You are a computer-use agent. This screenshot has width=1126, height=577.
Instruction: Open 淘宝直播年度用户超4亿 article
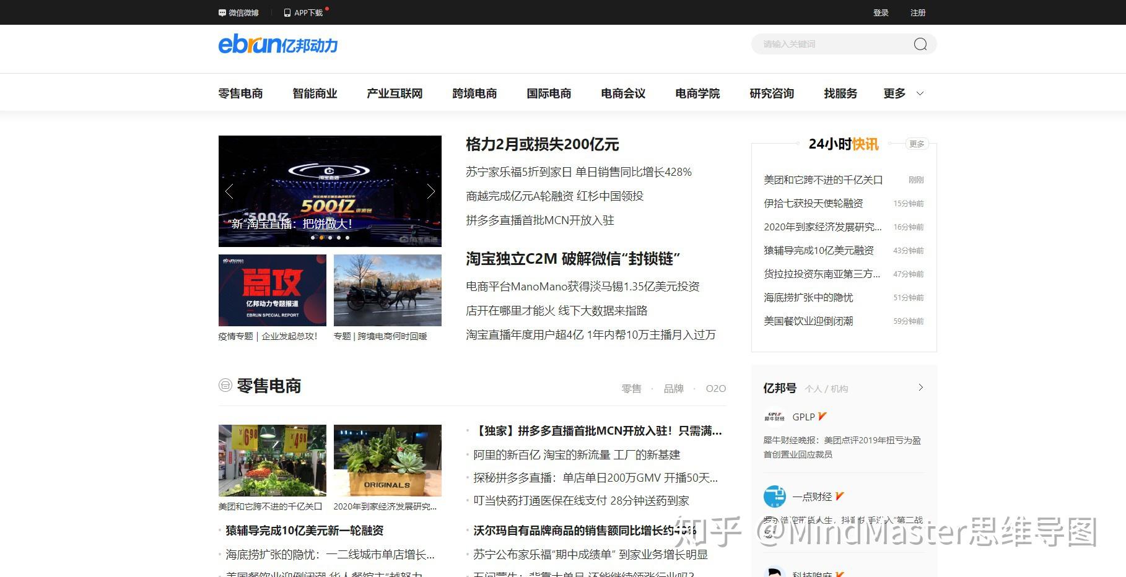click(591, 334)
